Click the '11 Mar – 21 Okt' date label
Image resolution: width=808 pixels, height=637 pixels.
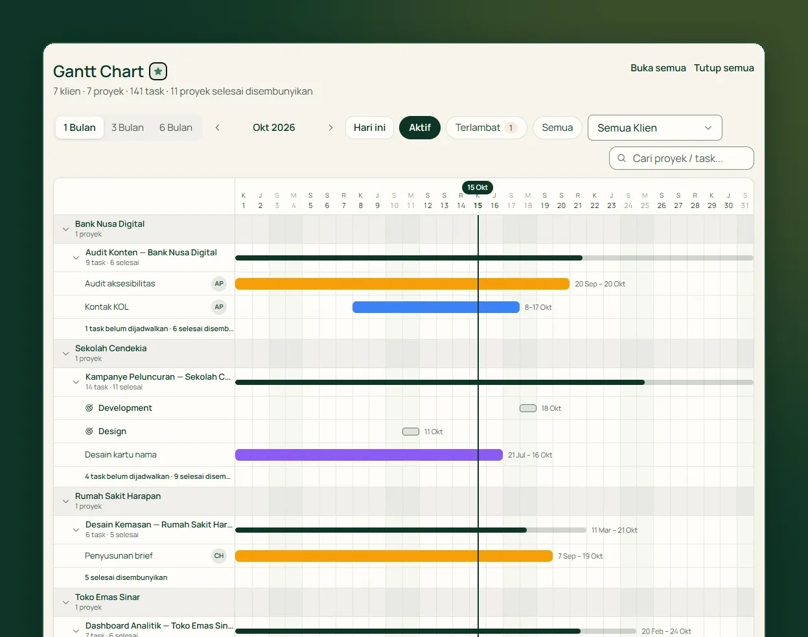tap(614, 530)
